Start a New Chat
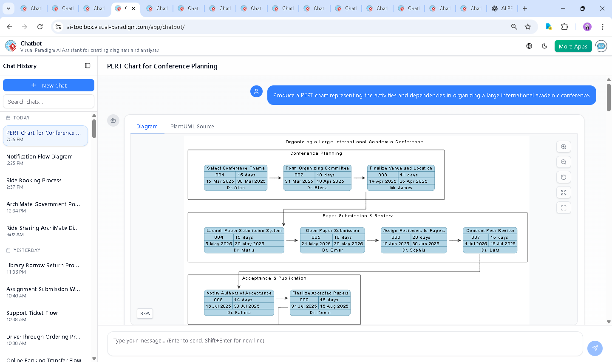 coord(48,85)
